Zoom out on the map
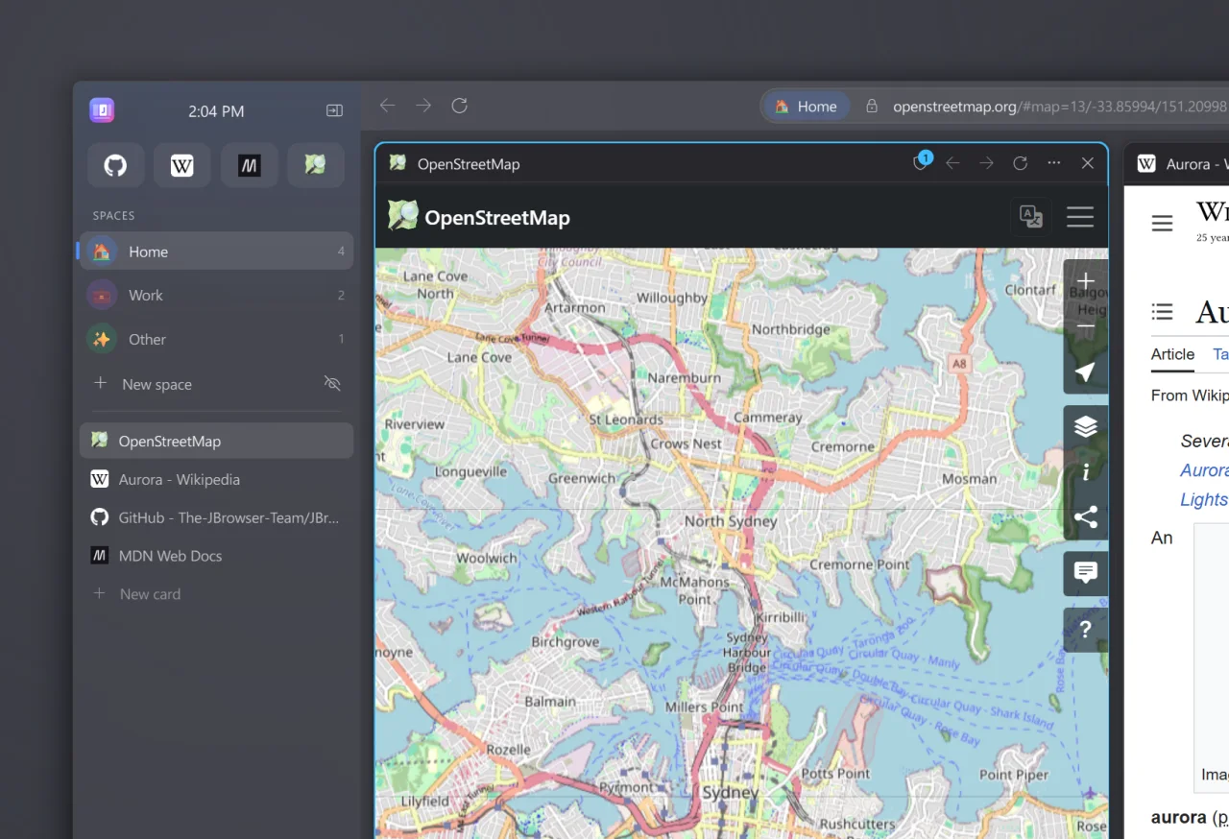This screenshot has height=839, width=1229. coord(1086,326)
